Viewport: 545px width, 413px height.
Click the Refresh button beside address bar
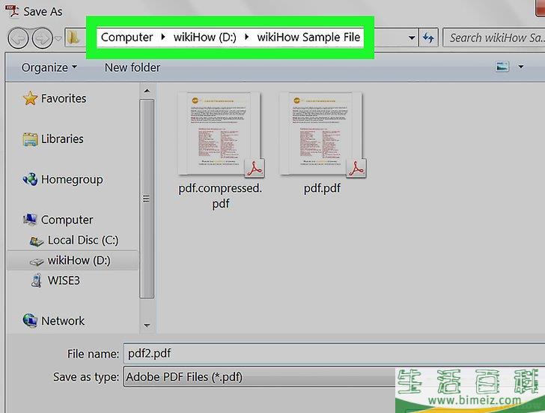pos(428,37)
